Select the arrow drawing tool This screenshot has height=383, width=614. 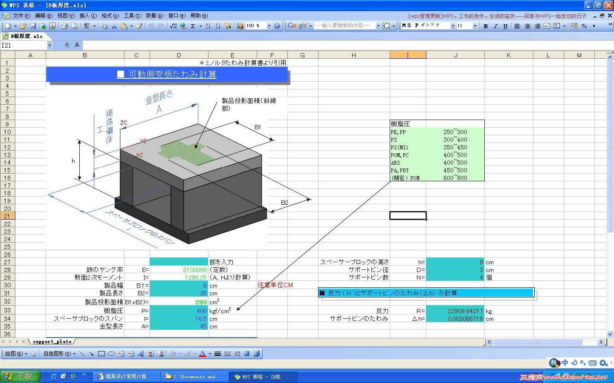tap(91, 354)
